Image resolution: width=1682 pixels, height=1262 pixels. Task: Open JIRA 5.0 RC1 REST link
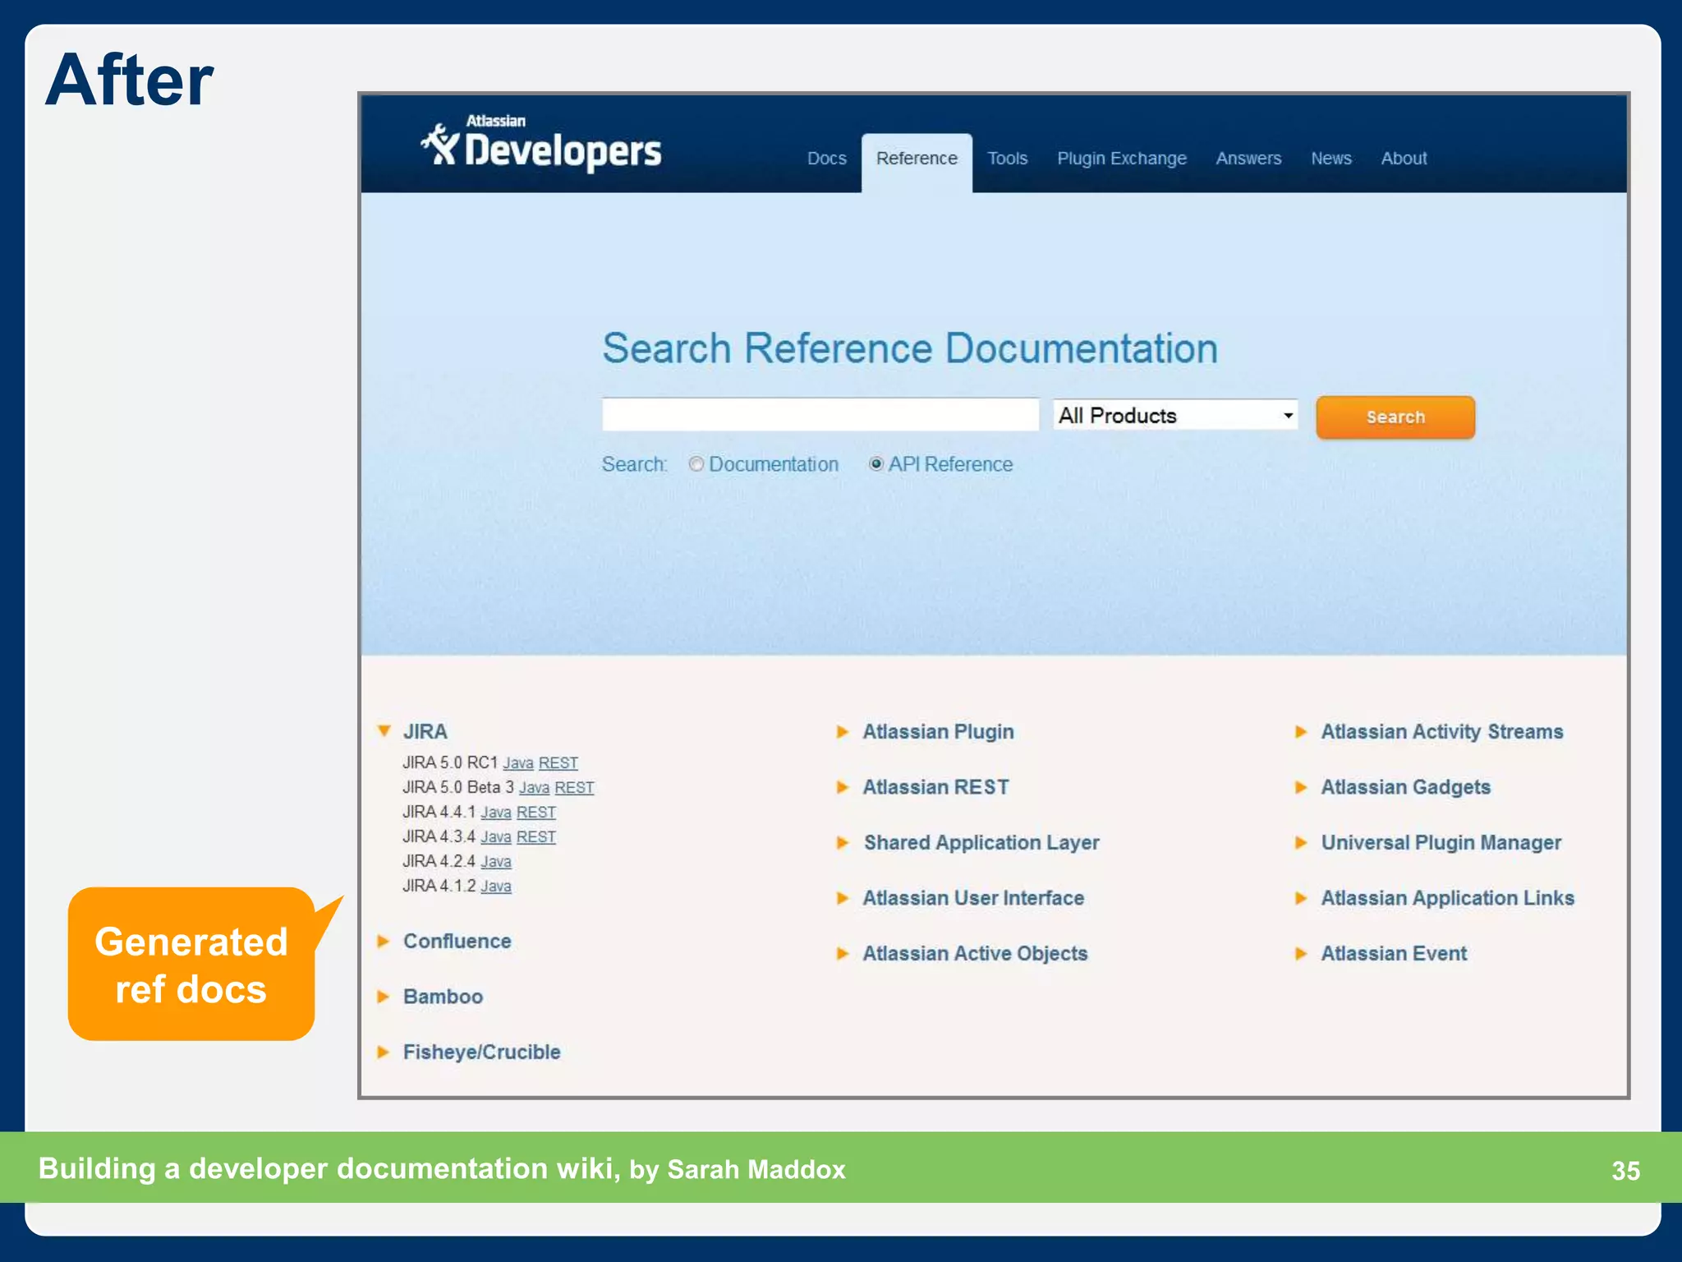coord(558,763)
